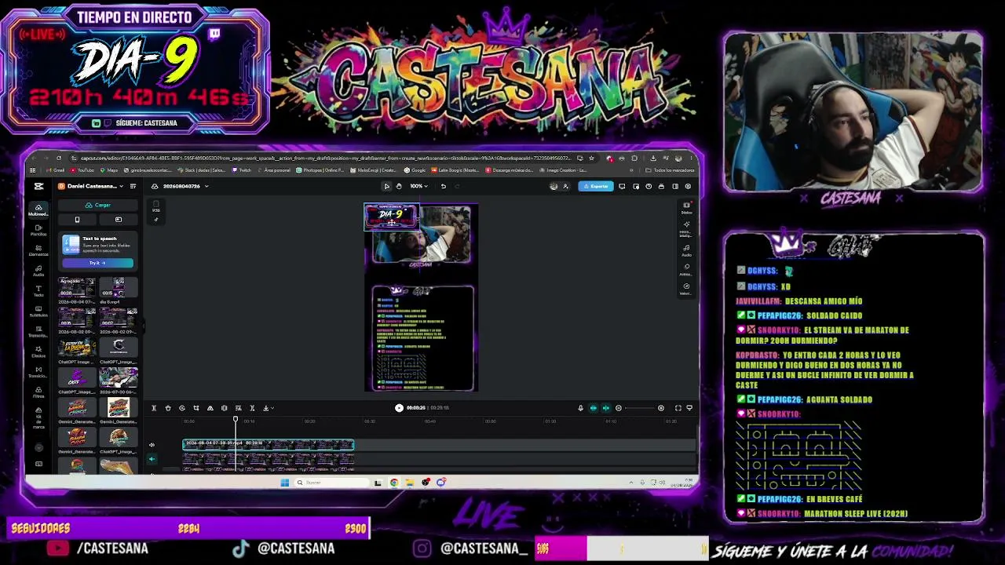
Task: Open the Velocidad speed tab
Action: click(x=686, y=289)
